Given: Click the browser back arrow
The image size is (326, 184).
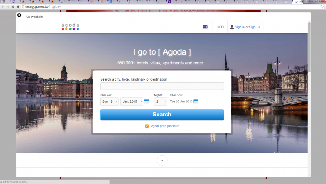Looking at the screenshot, I should [x=3, y=7].
